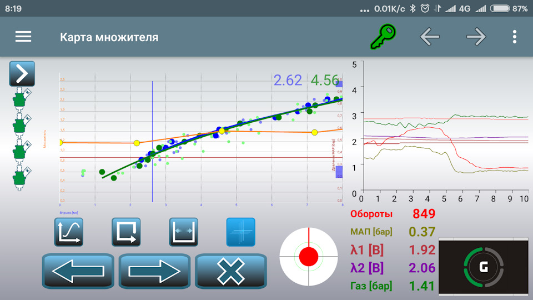Tap the Обороты label
Image resolution: width=533 pixels, height=300 pixels.
(371, 214)
